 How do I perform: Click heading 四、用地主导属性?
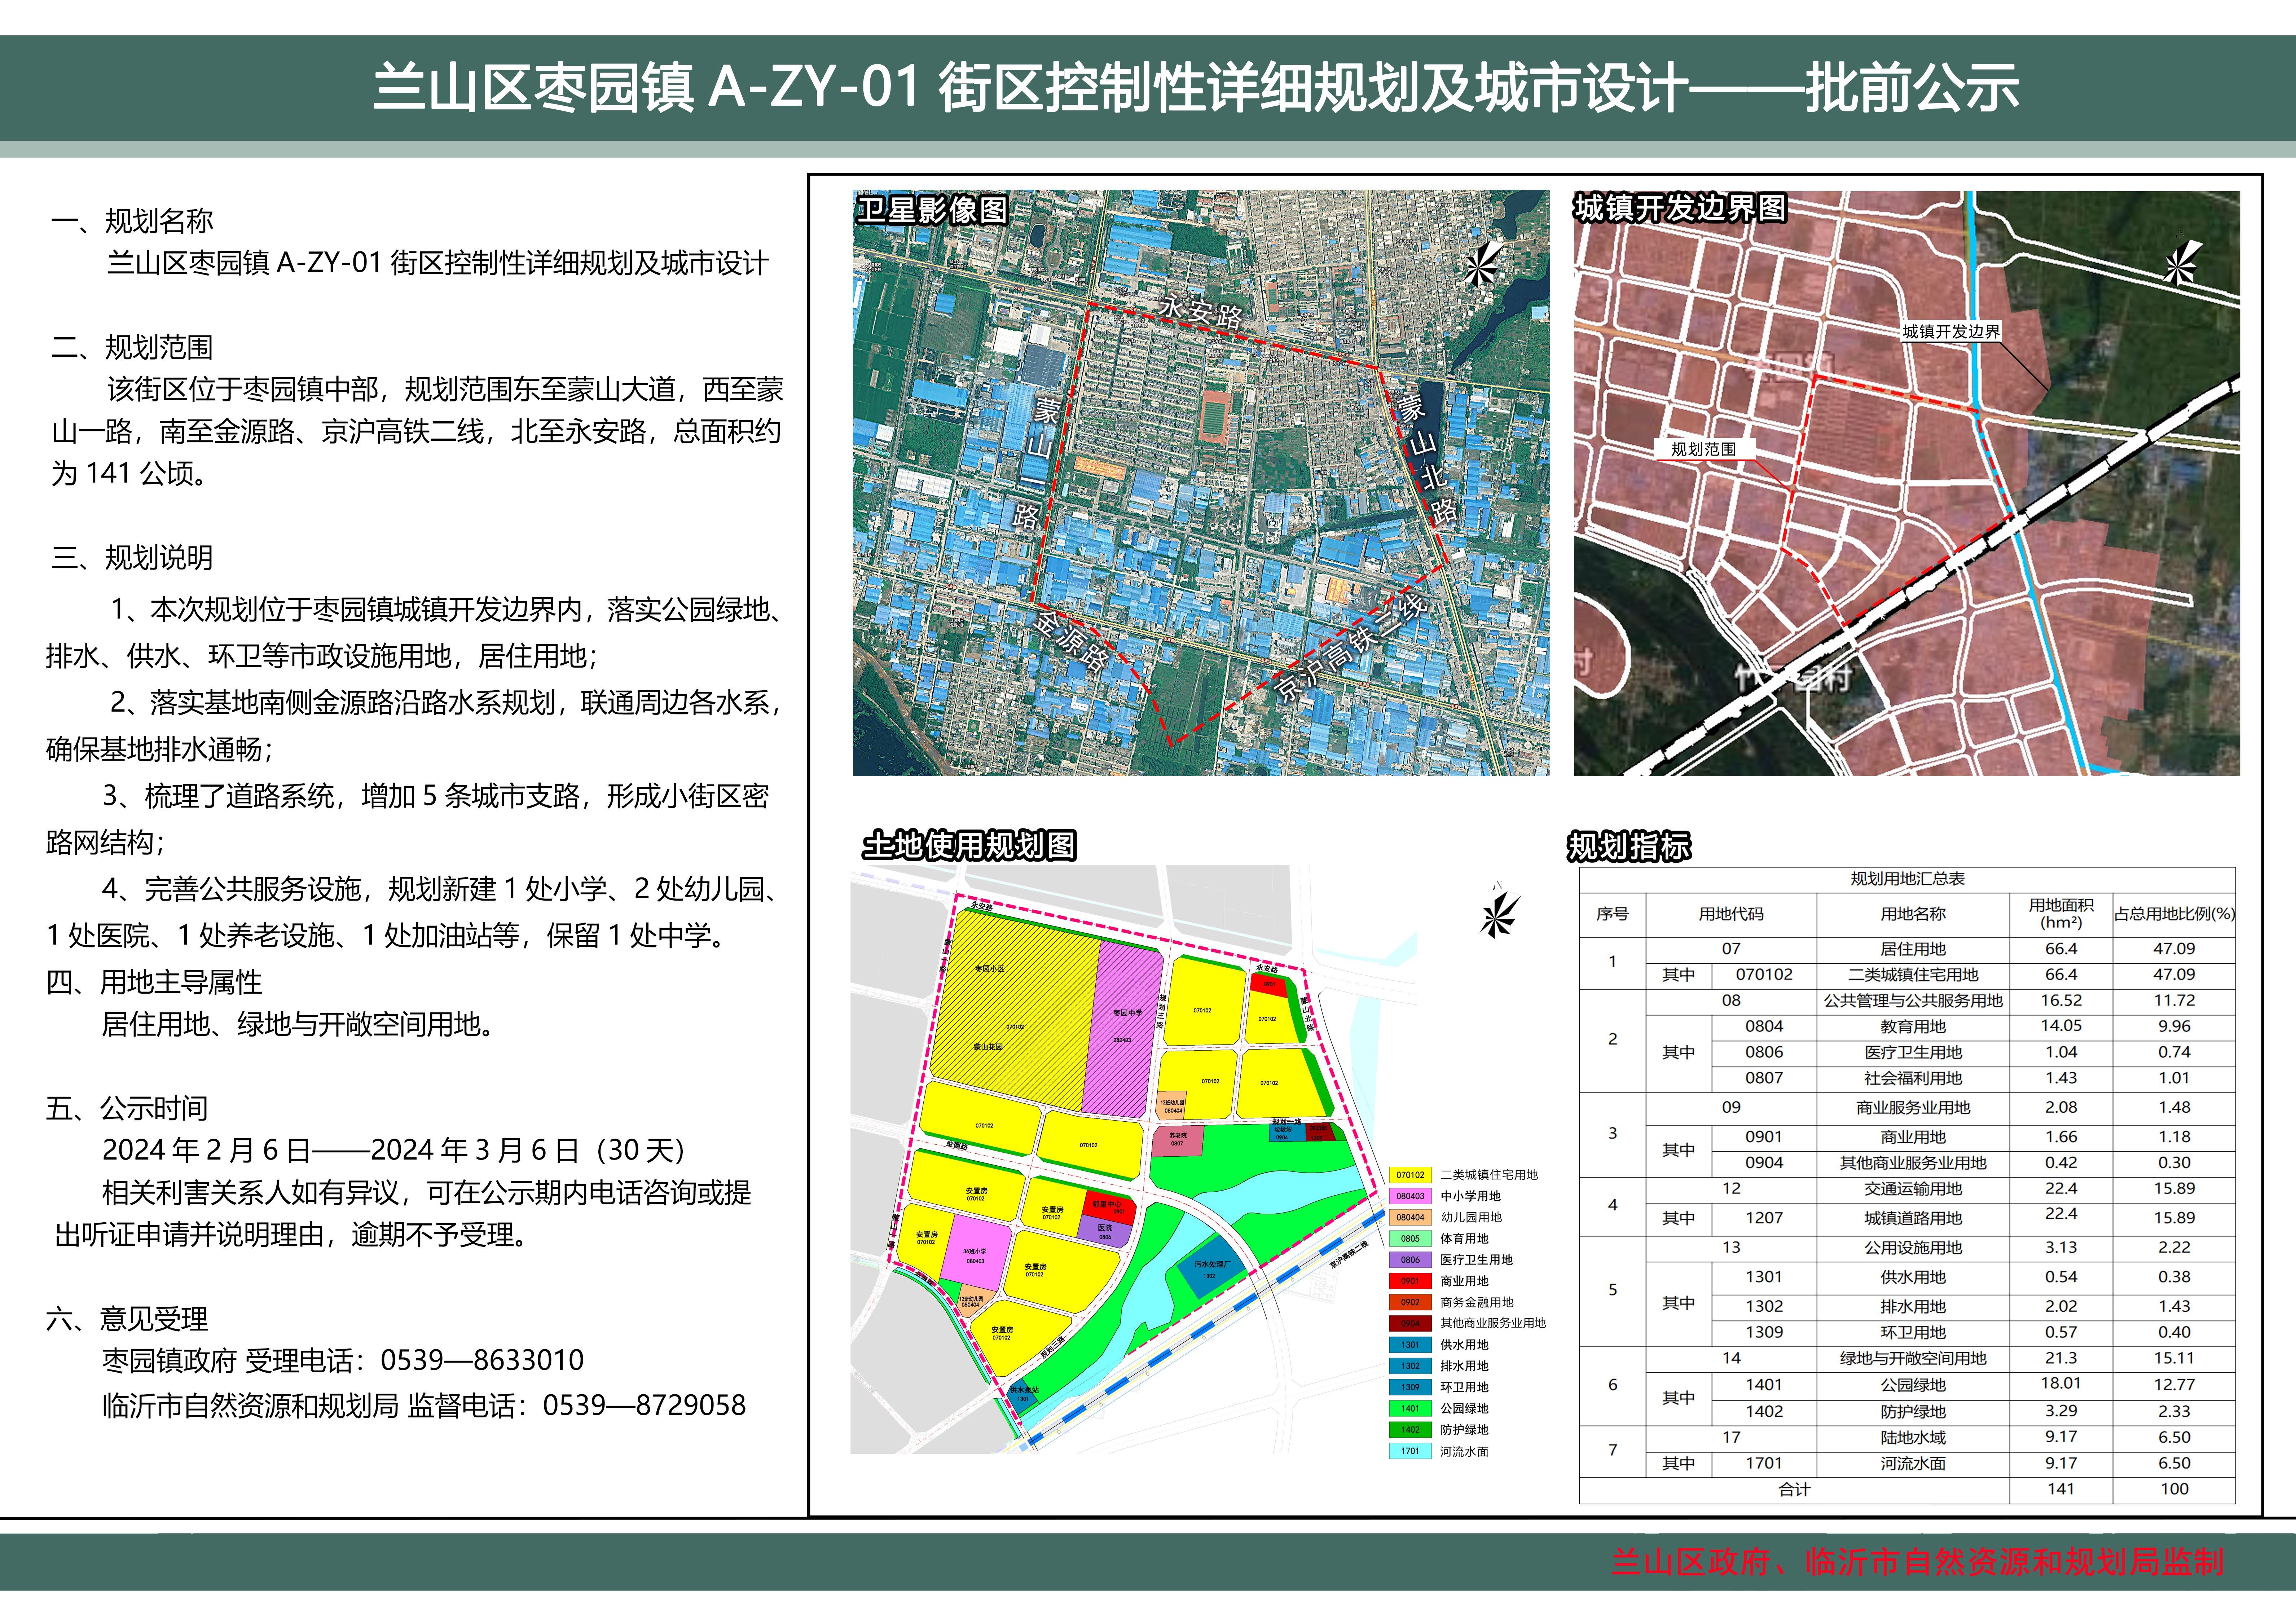154,982
